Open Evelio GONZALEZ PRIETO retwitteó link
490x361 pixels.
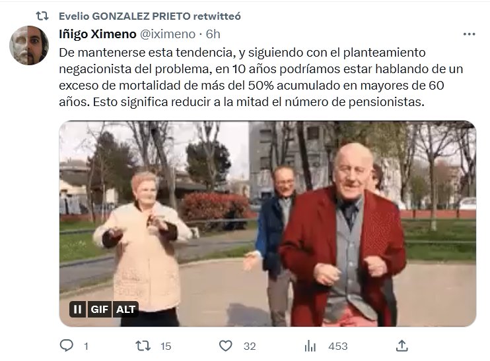pyautogui.click(x=150, y=16)
